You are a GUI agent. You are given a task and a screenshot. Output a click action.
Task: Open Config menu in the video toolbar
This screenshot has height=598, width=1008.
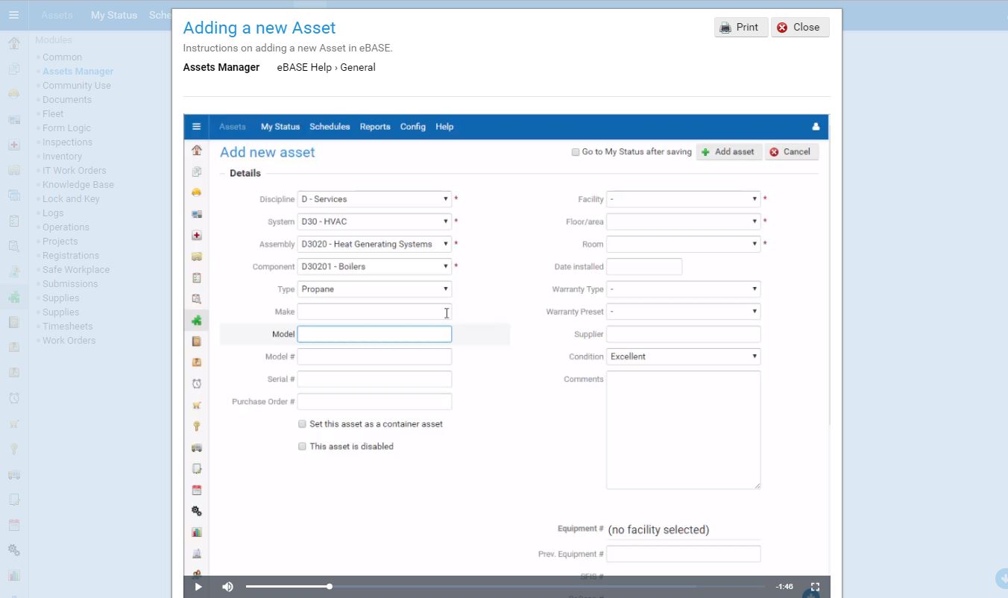413,127
